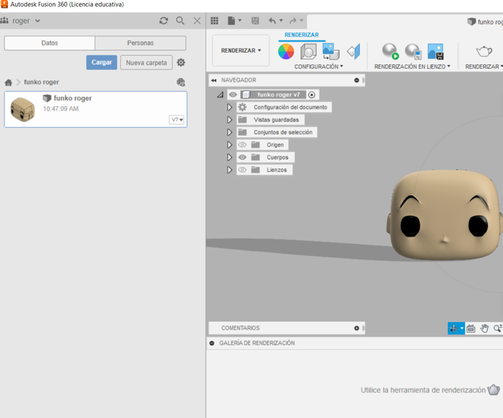Open the Renderizar workspace dropdown
The width and height of the screenshot is (503, 418).
241,51
